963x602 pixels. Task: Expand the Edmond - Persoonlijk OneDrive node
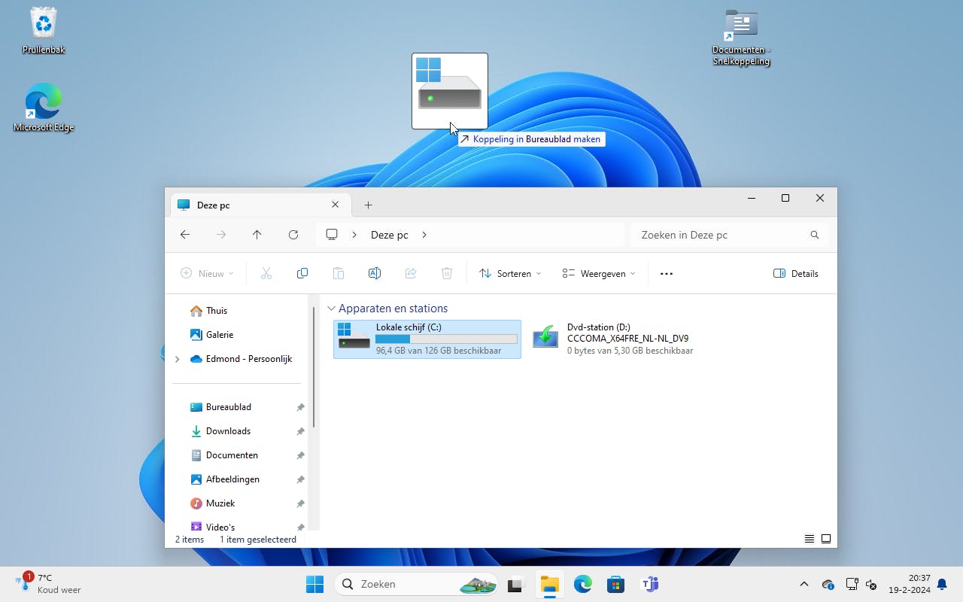coord(178,359)
